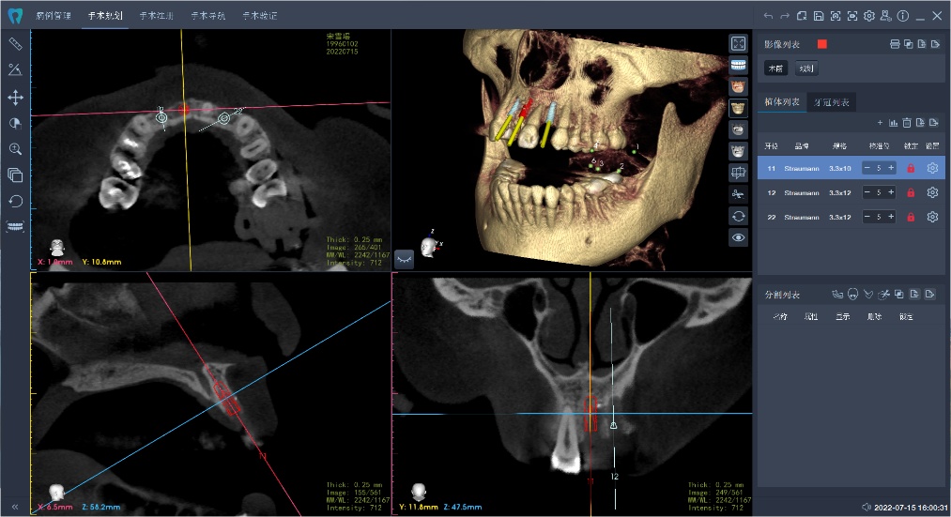The height and width of the screenshot is (517, 951).
Task: Click the 术前 image button
Action: (775, 68)
